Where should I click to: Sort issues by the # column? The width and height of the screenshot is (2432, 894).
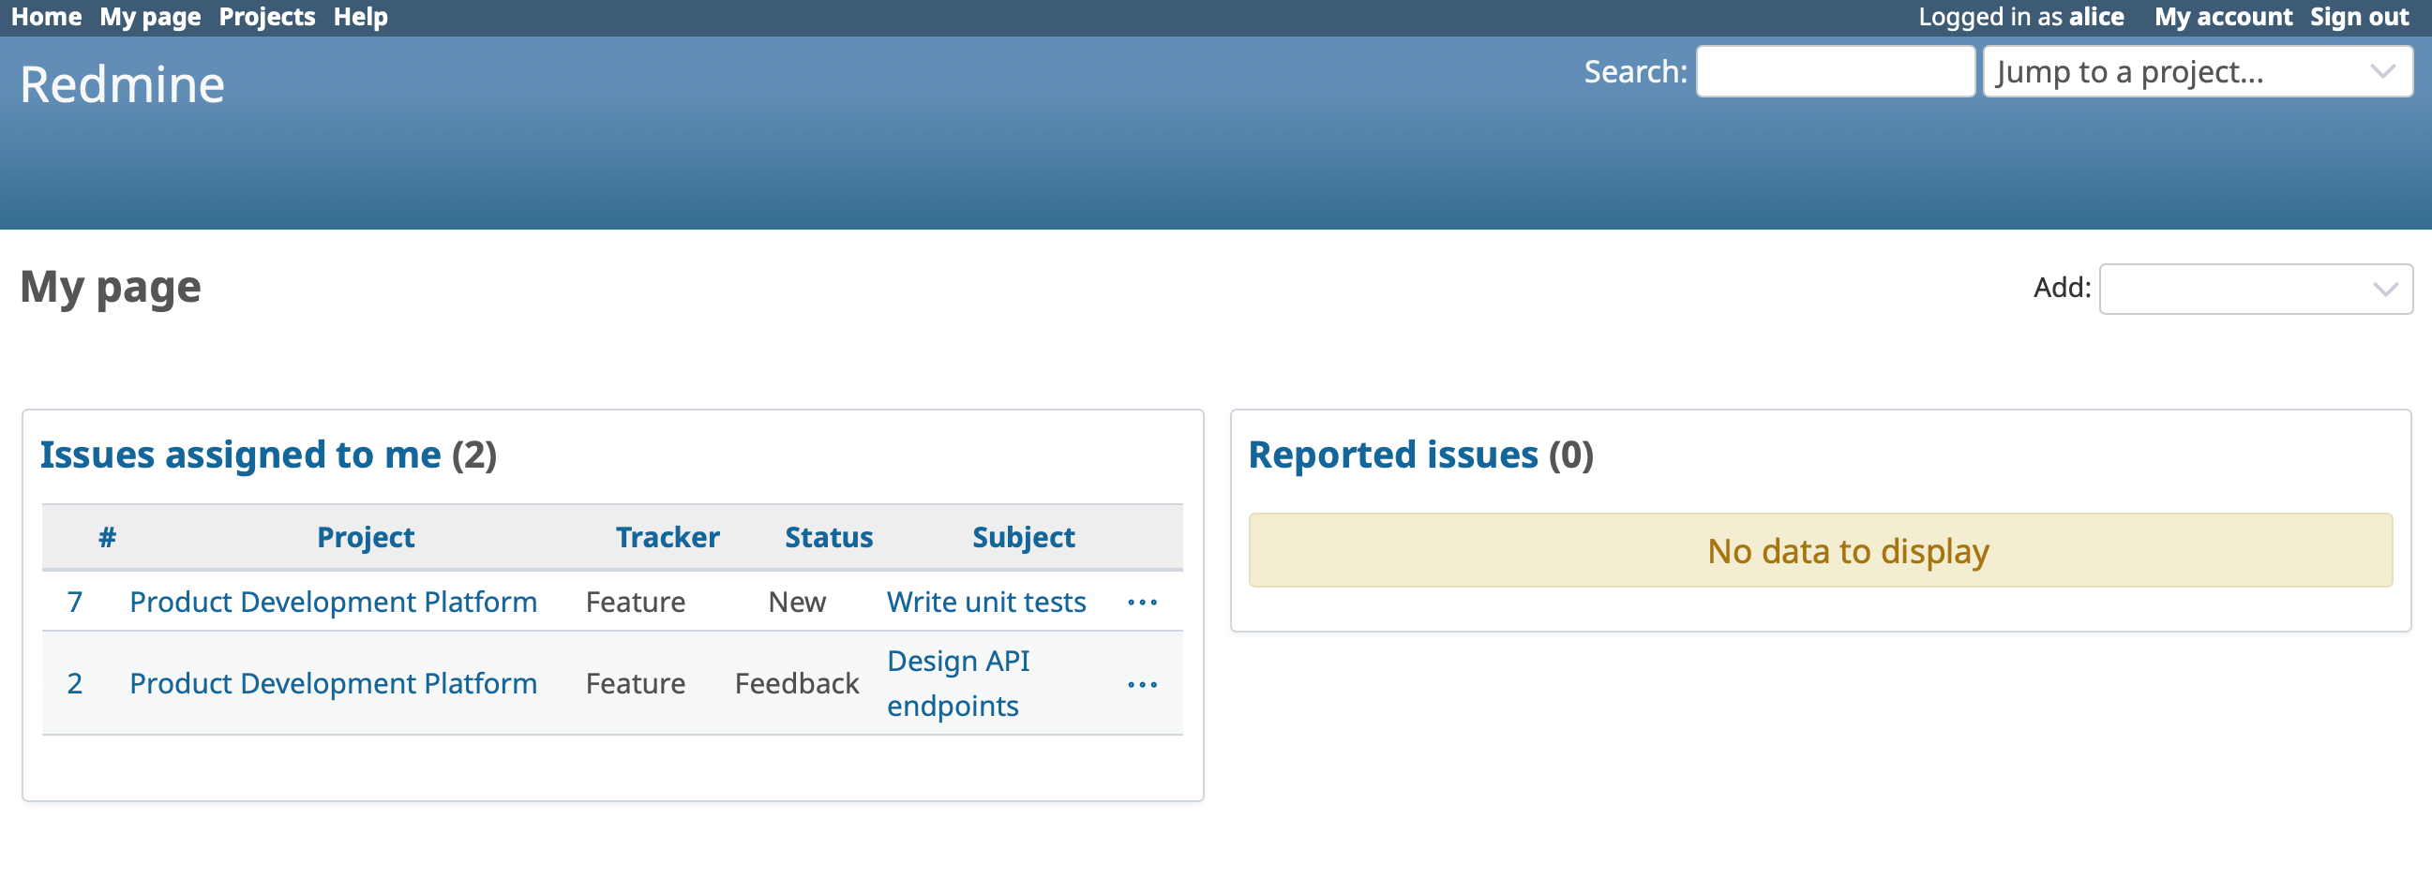point(107,536)
